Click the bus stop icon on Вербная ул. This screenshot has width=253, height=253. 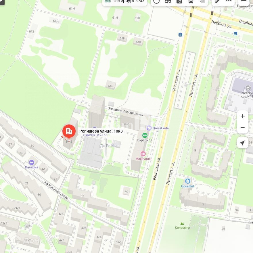(x=235, y=34)
